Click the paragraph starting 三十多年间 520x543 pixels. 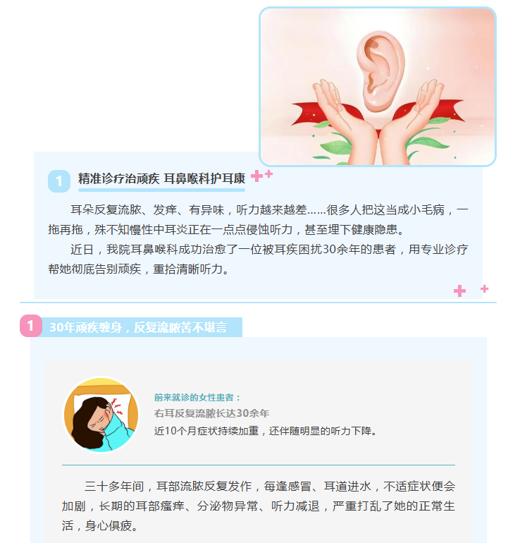(259, 506)
